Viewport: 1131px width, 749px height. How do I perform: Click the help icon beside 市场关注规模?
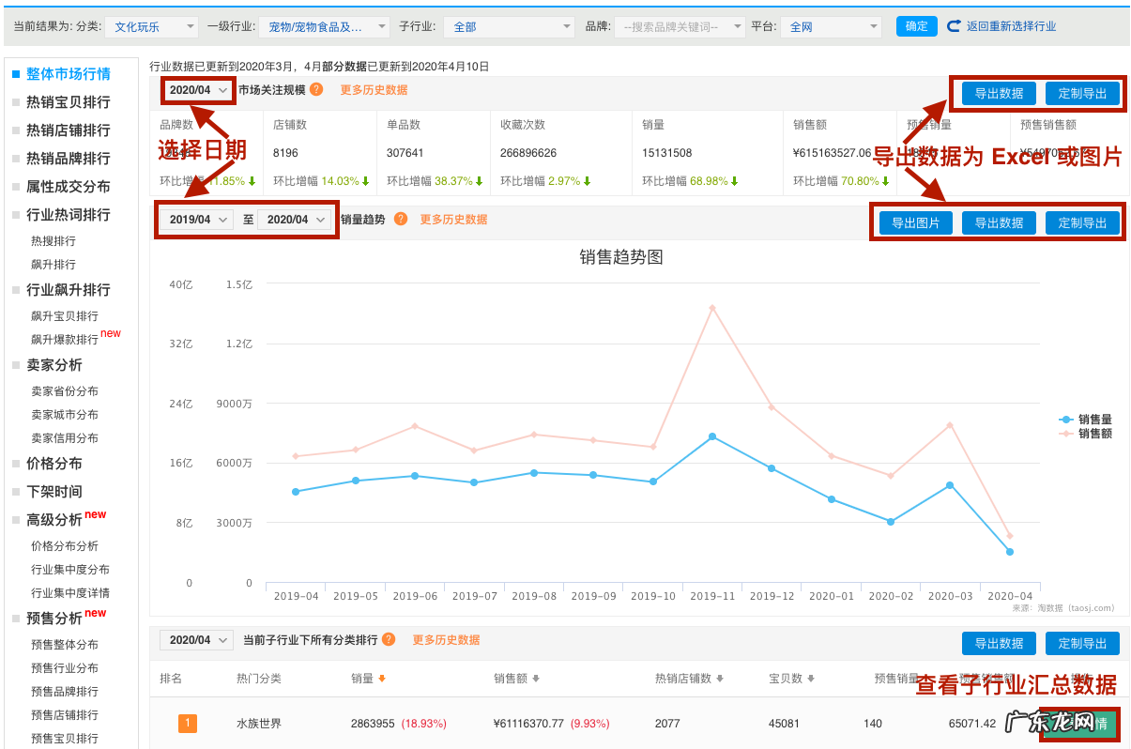(x=315, y=91)
